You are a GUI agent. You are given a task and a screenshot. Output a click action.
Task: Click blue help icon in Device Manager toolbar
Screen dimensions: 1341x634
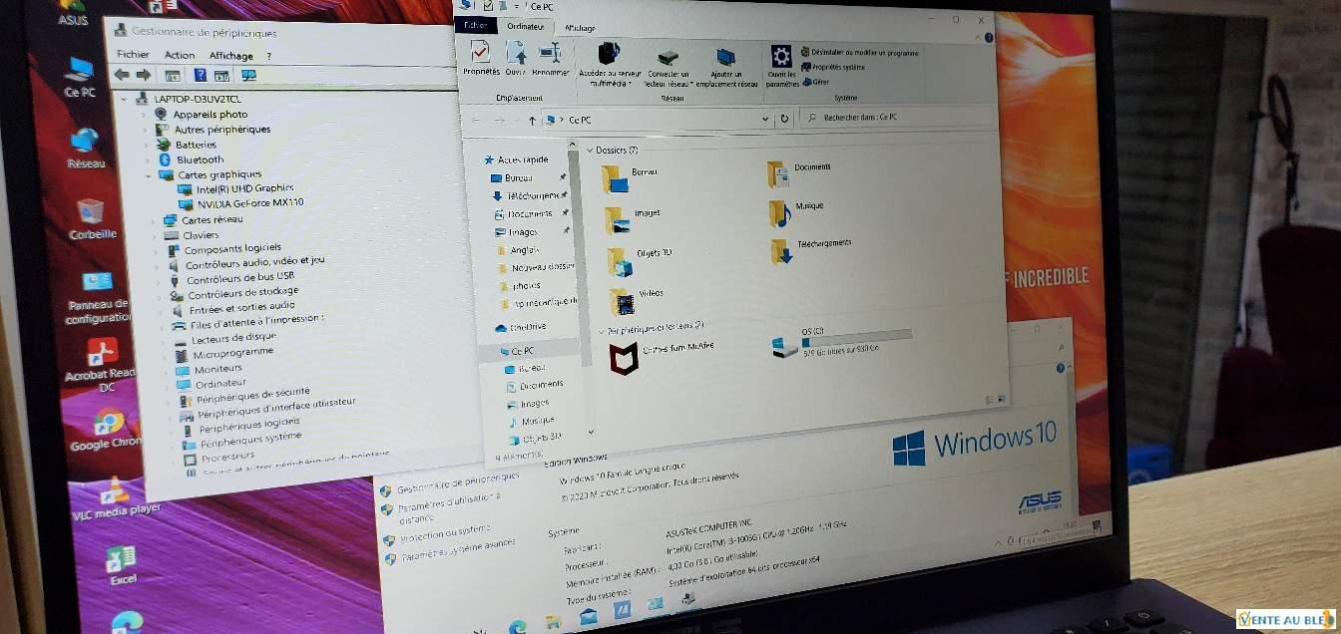point(200,75)
